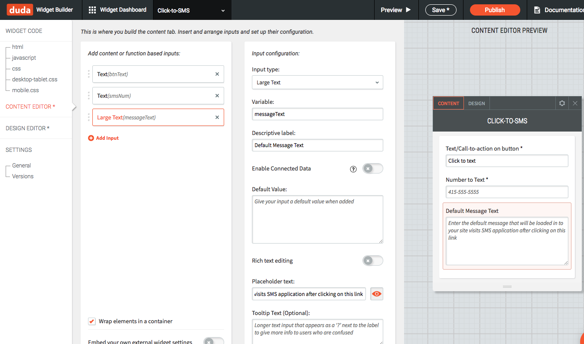Click the Text/Call-to-action field in preview
584x344 pixels.
click(507, 161)
